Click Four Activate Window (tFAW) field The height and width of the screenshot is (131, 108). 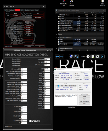click(24, 98)
